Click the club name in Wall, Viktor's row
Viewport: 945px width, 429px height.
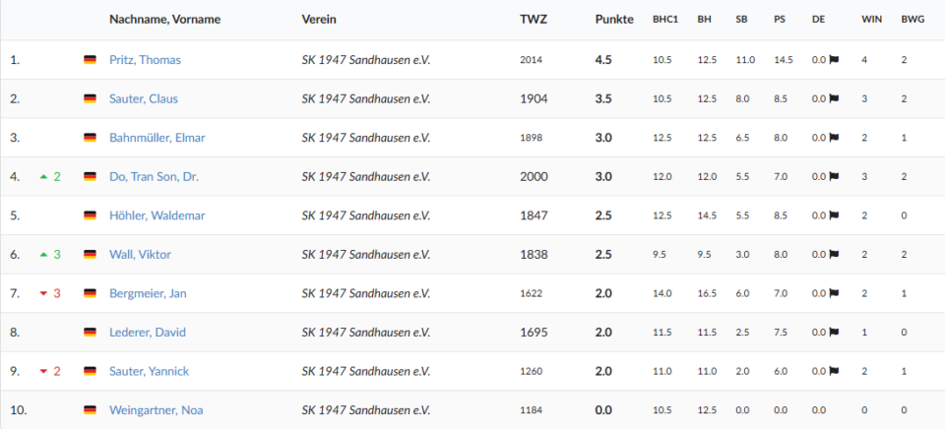point(365,255)
